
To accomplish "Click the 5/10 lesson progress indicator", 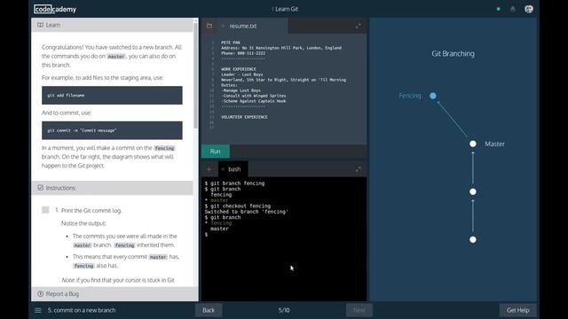I will click(284, 310).
